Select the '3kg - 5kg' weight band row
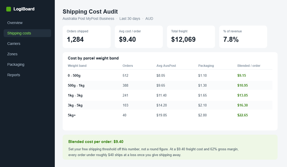The width and height of the screenshot is (287, 167). (x=170, y=105)
